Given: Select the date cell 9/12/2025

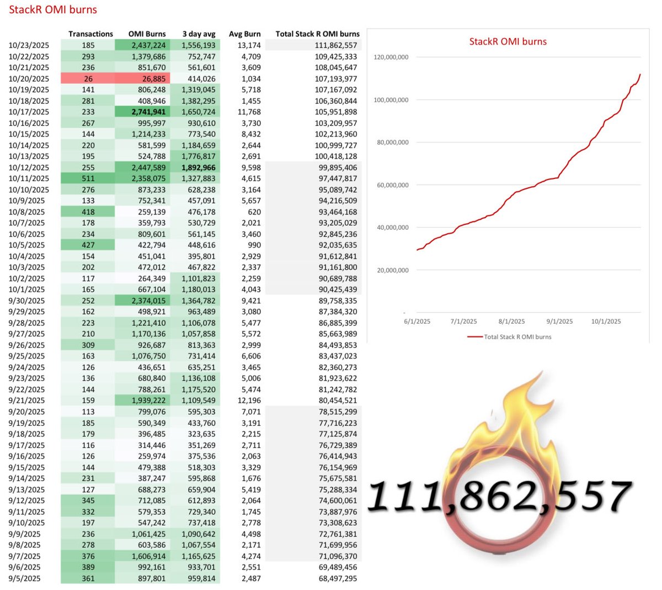Looking at the screenshot, I should point(26,501).
